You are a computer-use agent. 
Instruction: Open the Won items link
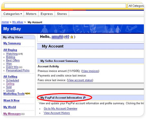point(9,64)
